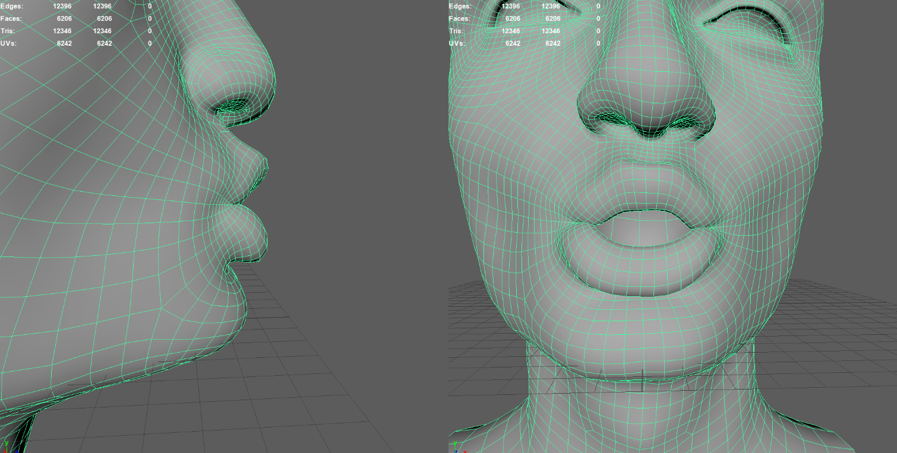Select the 0 value in left viewport's Faces row
The width and height of the screenshot is (897, 453).
(x=150, y=18)
